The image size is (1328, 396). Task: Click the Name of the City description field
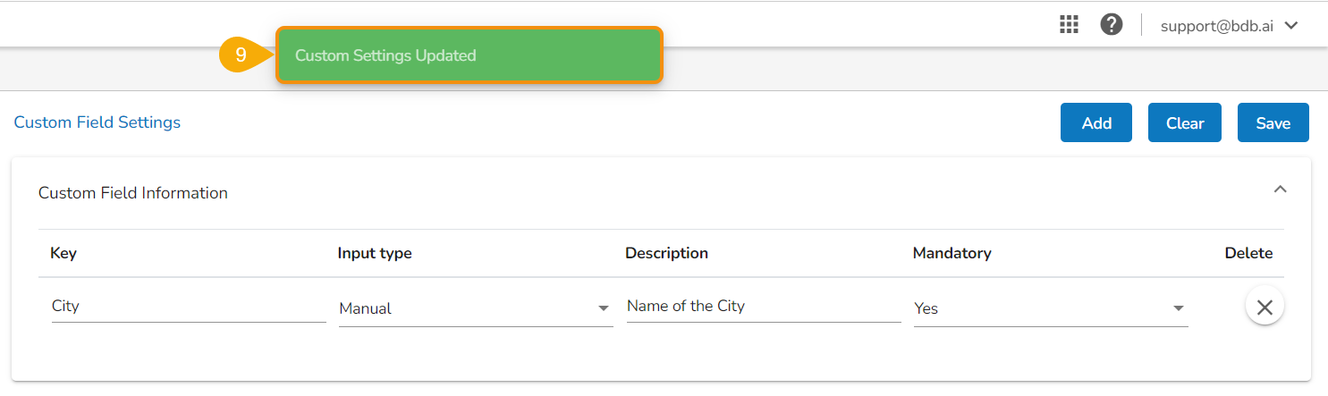pos(763,307)
